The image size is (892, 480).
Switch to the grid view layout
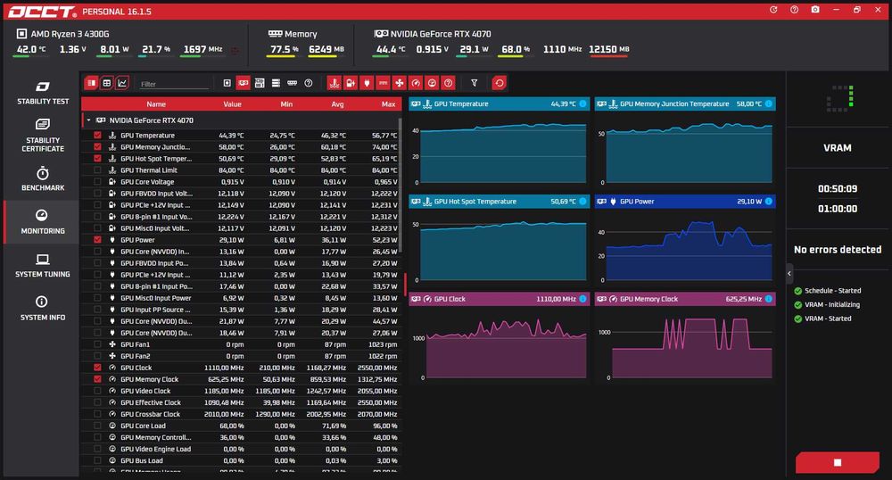pyautogui.click(x=106, y=83)
